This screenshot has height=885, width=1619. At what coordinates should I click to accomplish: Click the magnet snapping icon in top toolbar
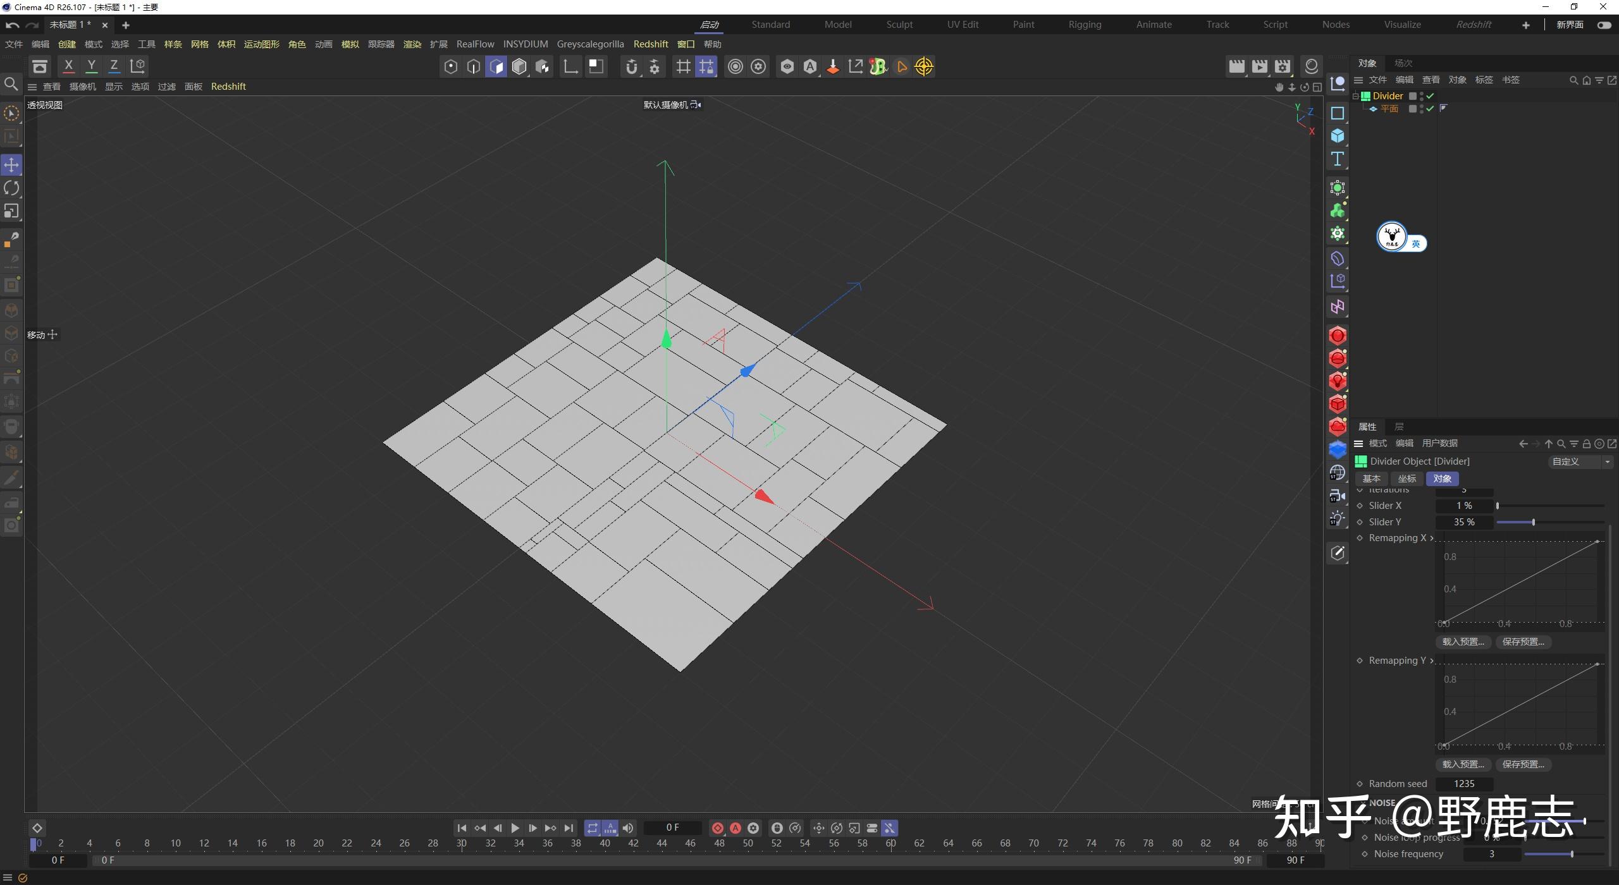[x=632, y=66]
